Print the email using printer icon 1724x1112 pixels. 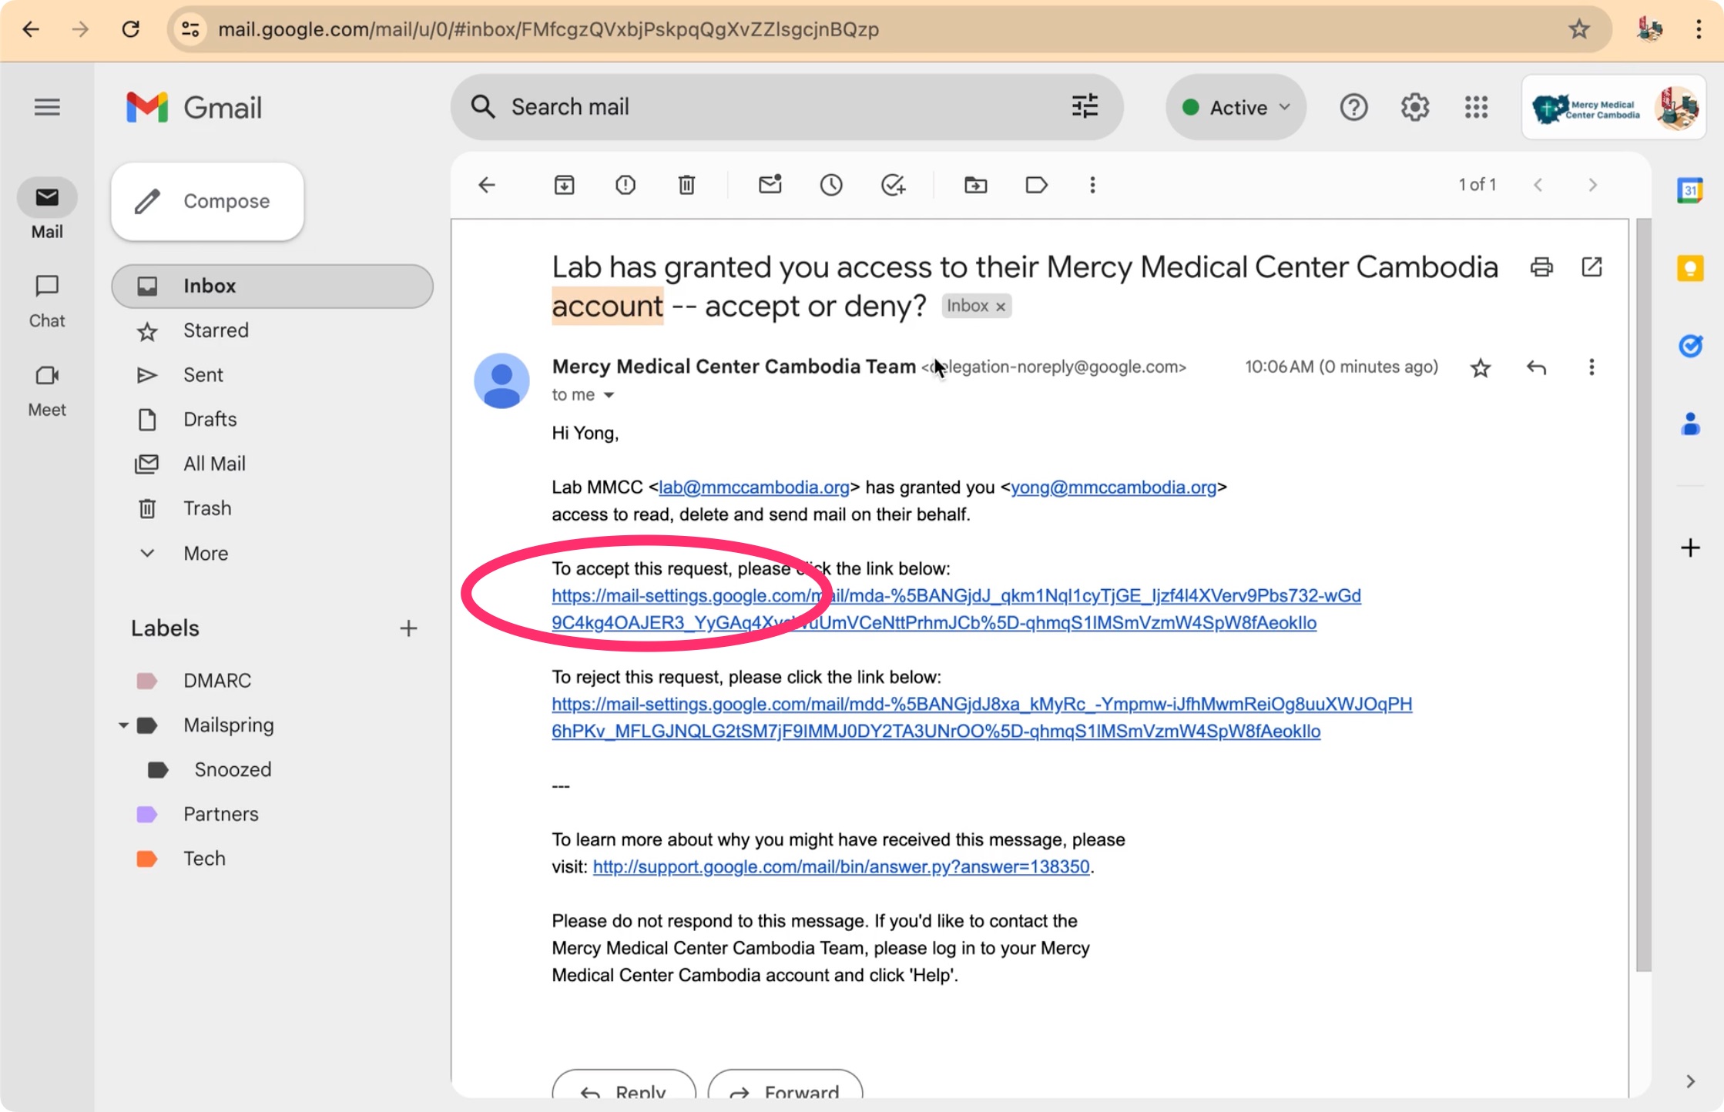1541,267
